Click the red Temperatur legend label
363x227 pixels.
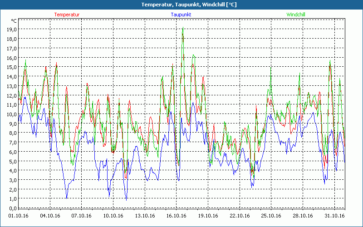click(x=67, y=15)
